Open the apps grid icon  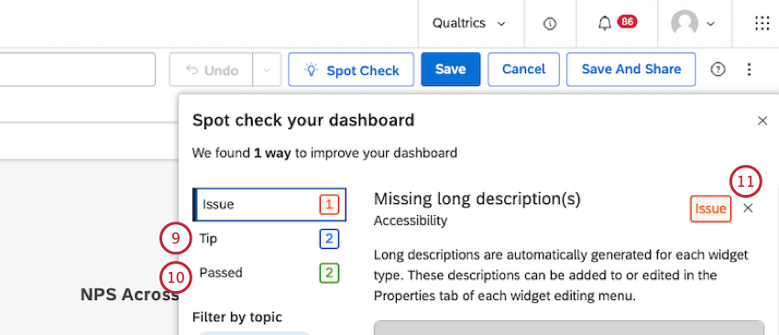(x=762, y=23)
